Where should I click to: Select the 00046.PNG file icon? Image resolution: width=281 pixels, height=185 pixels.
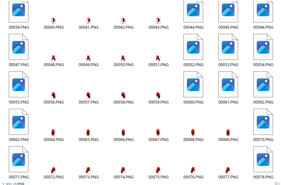[x=263, y=11]
